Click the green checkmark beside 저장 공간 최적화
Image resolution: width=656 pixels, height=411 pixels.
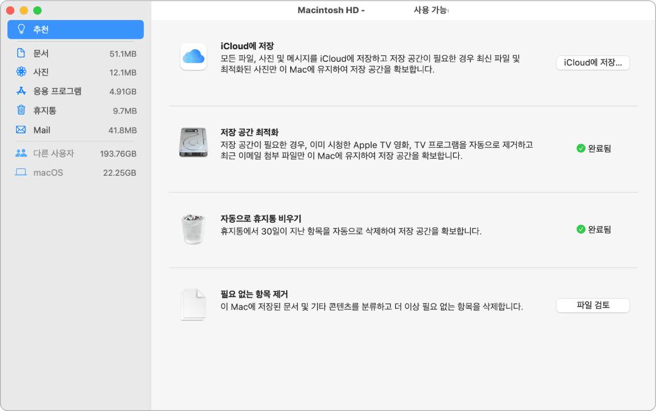581,148
